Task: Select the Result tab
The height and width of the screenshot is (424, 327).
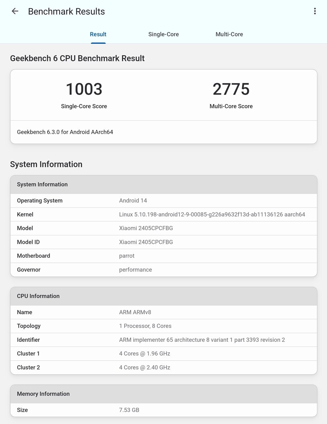Action: pyautogui.click(x=98, y=34)
